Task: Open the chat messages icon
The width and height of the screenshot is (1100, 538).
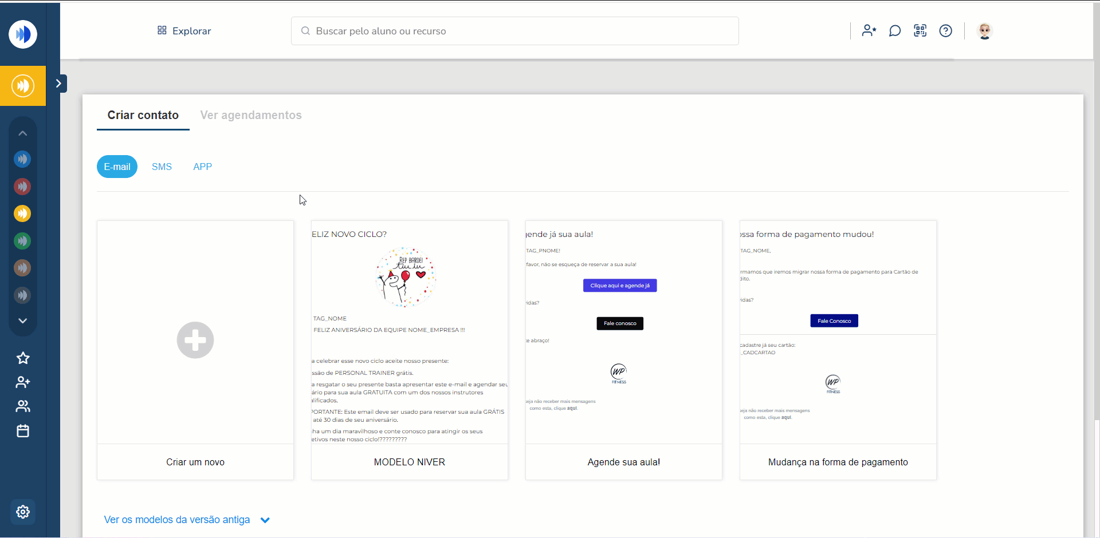Action: pyautogui.click(x=894, y=31)
